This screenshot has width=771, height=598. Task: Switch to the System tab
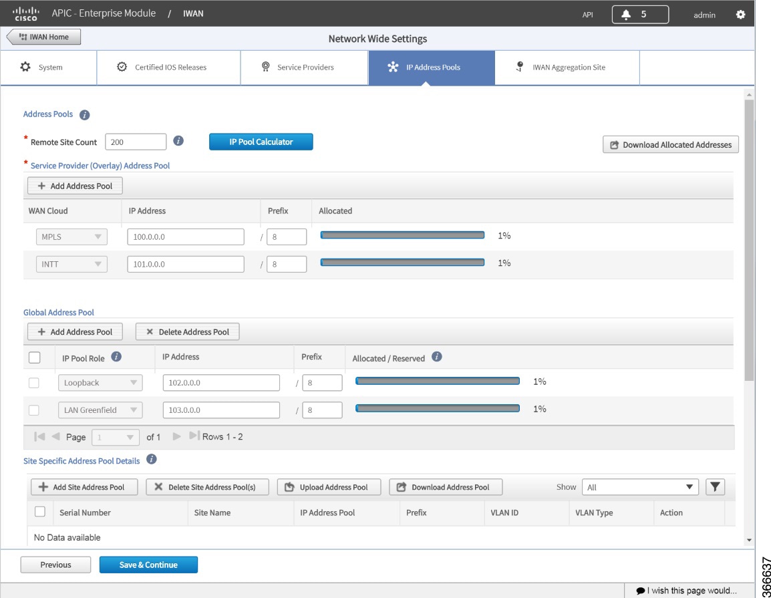point(49,67)
